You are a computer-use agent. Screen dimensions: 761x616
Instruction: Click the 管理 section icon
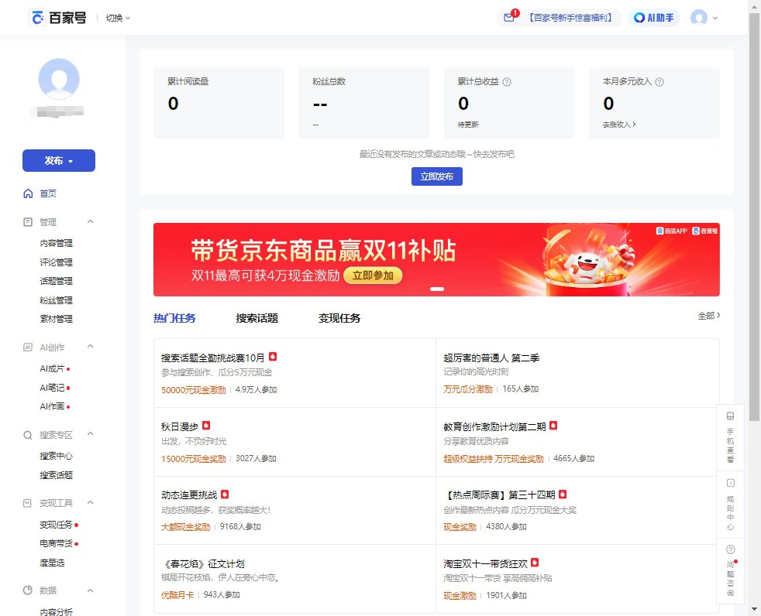(x=28, y=222)
